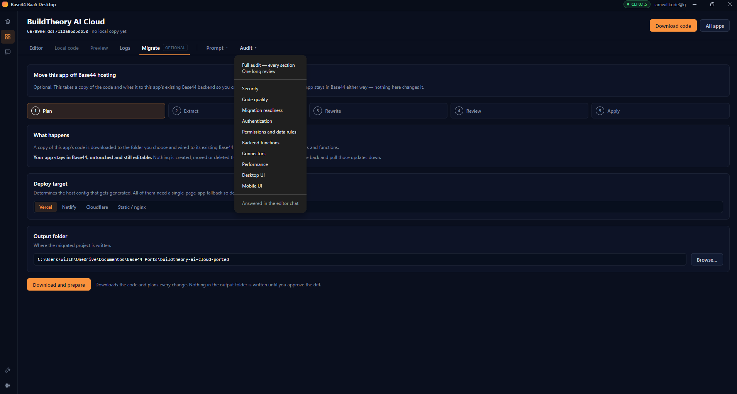Click the app ID 6a7899efddf711da86d5db50

pos(58,31)
